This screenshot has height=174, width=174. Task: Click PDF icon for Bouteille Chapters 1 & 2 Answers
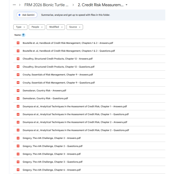tap(18, 43)
